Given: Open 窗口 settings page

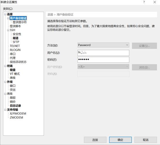Looking at the screenshot, I should pyautogui.click(x=13, y=86).
